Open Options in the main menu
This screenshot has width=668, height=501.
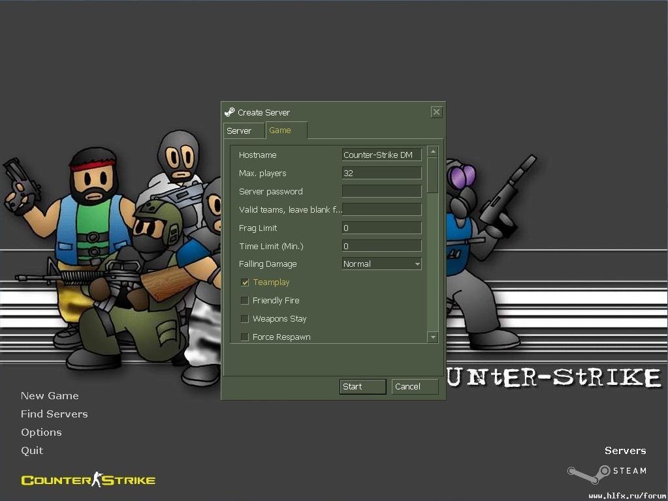[x=41, y=433]
